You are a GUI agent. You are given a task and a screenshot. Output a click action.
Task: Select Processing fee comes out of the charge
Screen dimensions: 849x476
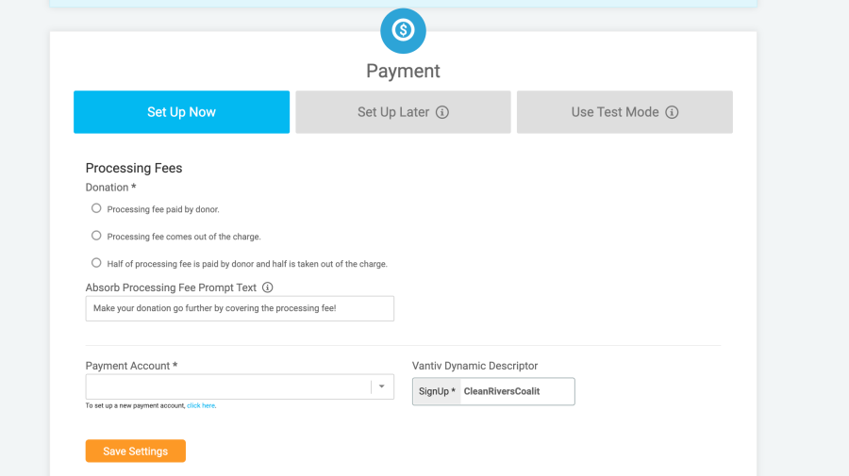(96, 236)
